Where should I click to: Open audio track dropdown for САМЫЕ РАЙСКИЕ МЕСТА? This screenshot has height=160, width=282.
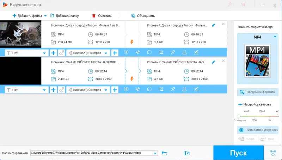point(88,90)
